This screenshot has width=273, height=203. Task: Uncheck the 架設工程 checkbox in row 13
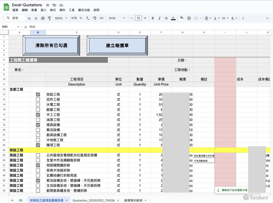pos(38,94)
